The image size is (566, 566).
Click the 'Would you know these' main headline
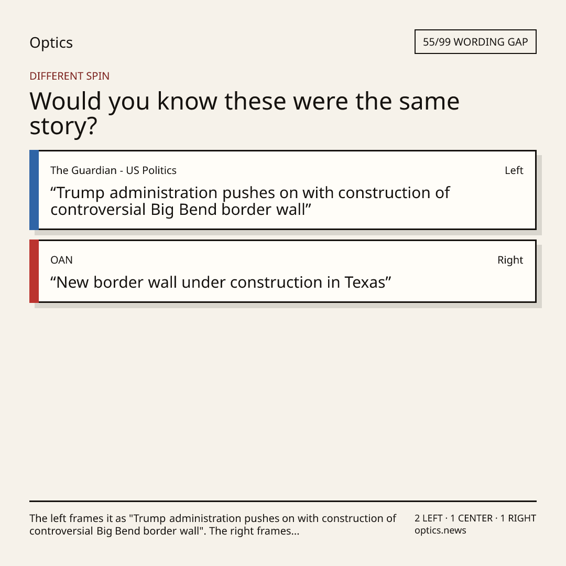point(244,113)
